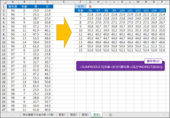This screenshot has width=170, height=118.
Task: Click the select-all corner triangle
Action: (x=5, y=3)
